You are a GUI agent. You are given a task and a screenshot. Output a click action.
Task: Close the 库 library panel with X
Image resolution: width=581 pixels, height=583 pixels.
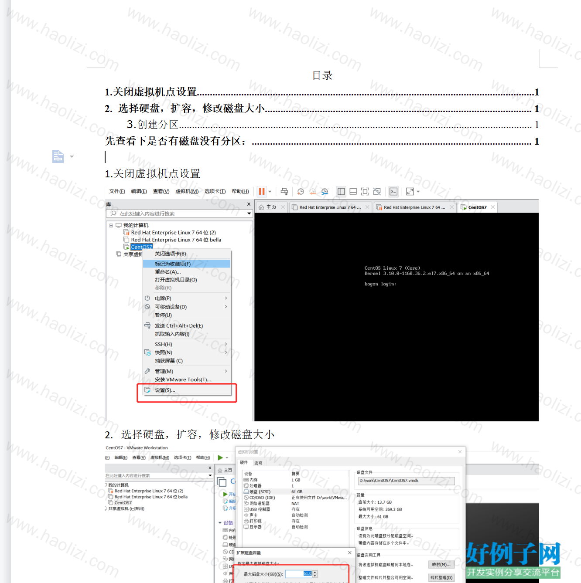point(249,204)
